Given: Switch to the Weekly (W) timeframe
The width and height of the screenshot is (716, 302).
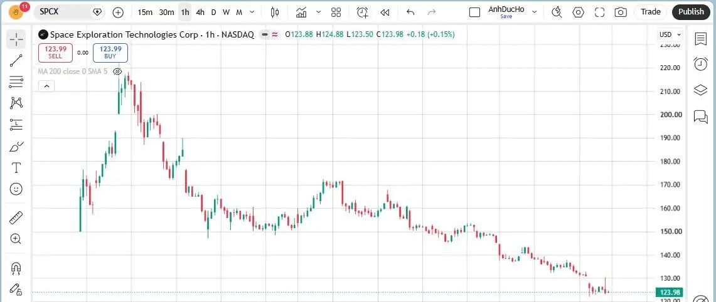Looking at the screenshot, I should coord(226,13).
